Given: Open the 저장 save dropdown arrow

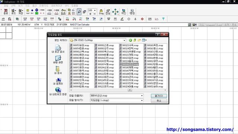Looking at the screenshot, I should pos(22,10).
